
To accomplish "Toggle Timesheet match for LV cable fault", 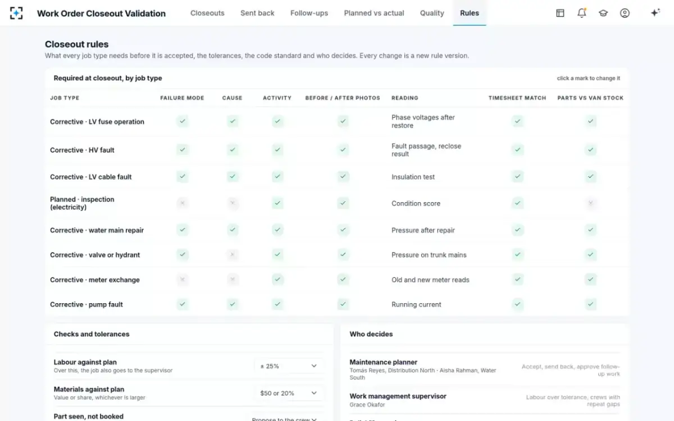I will pyautogui.click(x=517, y=177).
